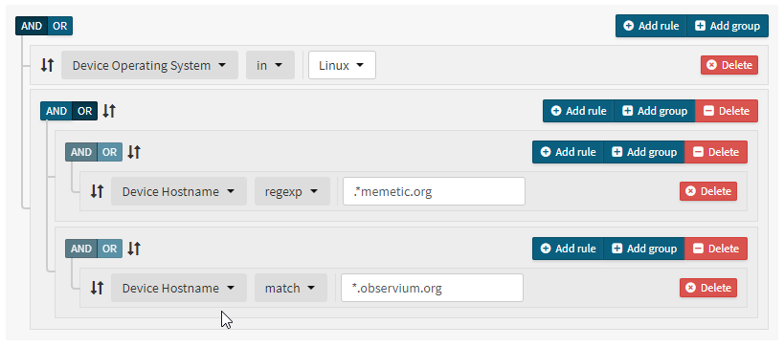
Task: Click top-level Add group button
Action: (728, 26)
